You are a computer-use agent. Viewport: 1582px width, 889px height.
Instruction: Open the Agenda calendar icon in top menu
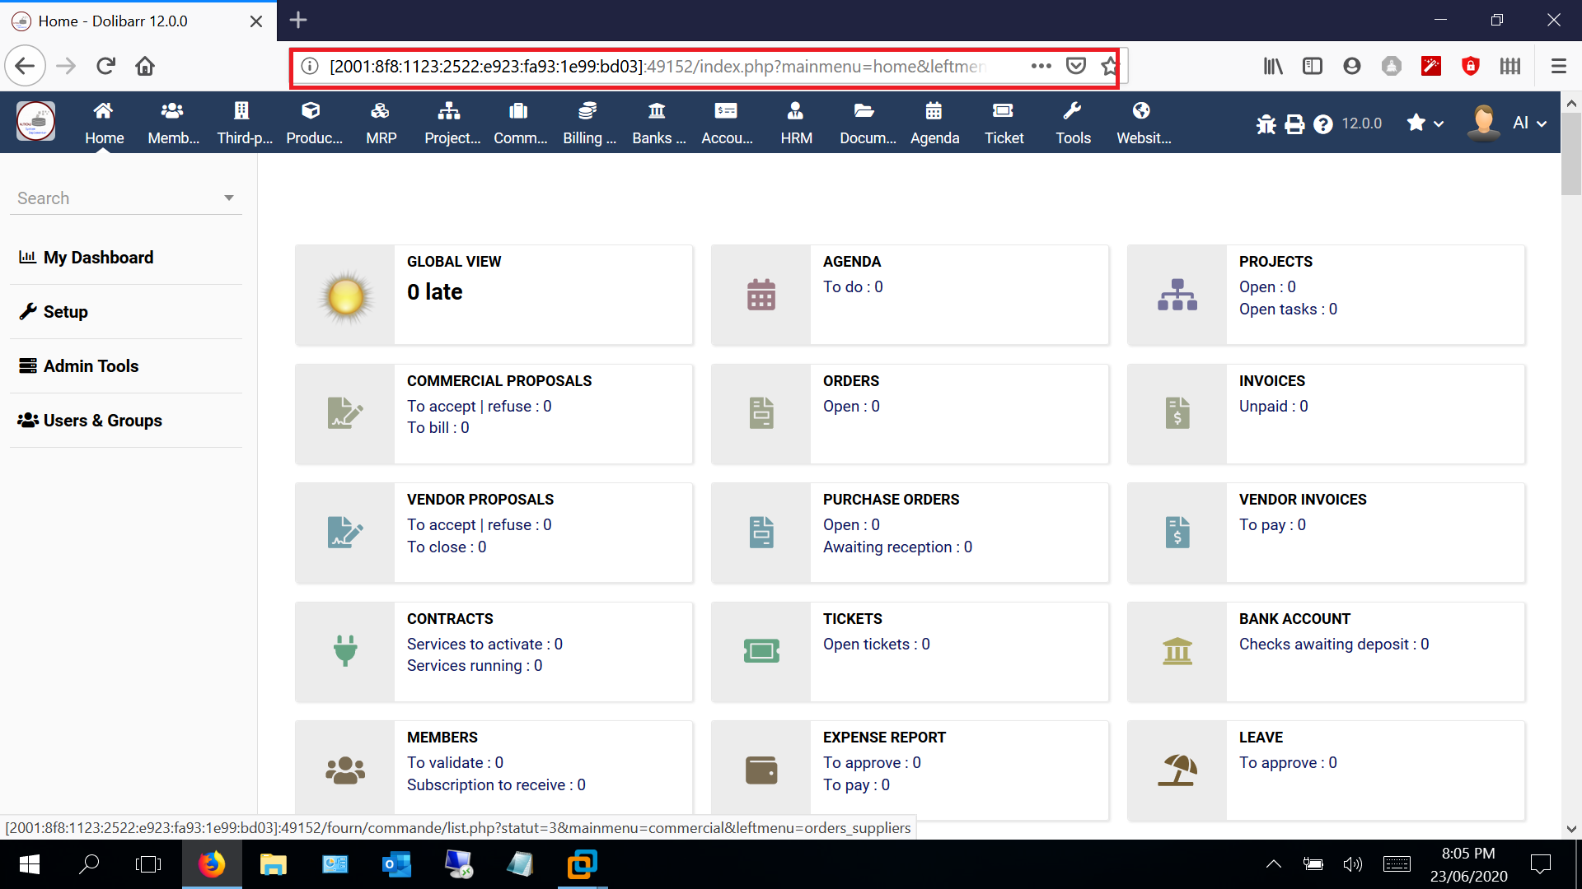(x=934, y=110)
